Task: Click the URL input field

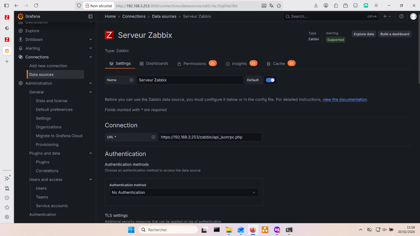Action: 210,137
